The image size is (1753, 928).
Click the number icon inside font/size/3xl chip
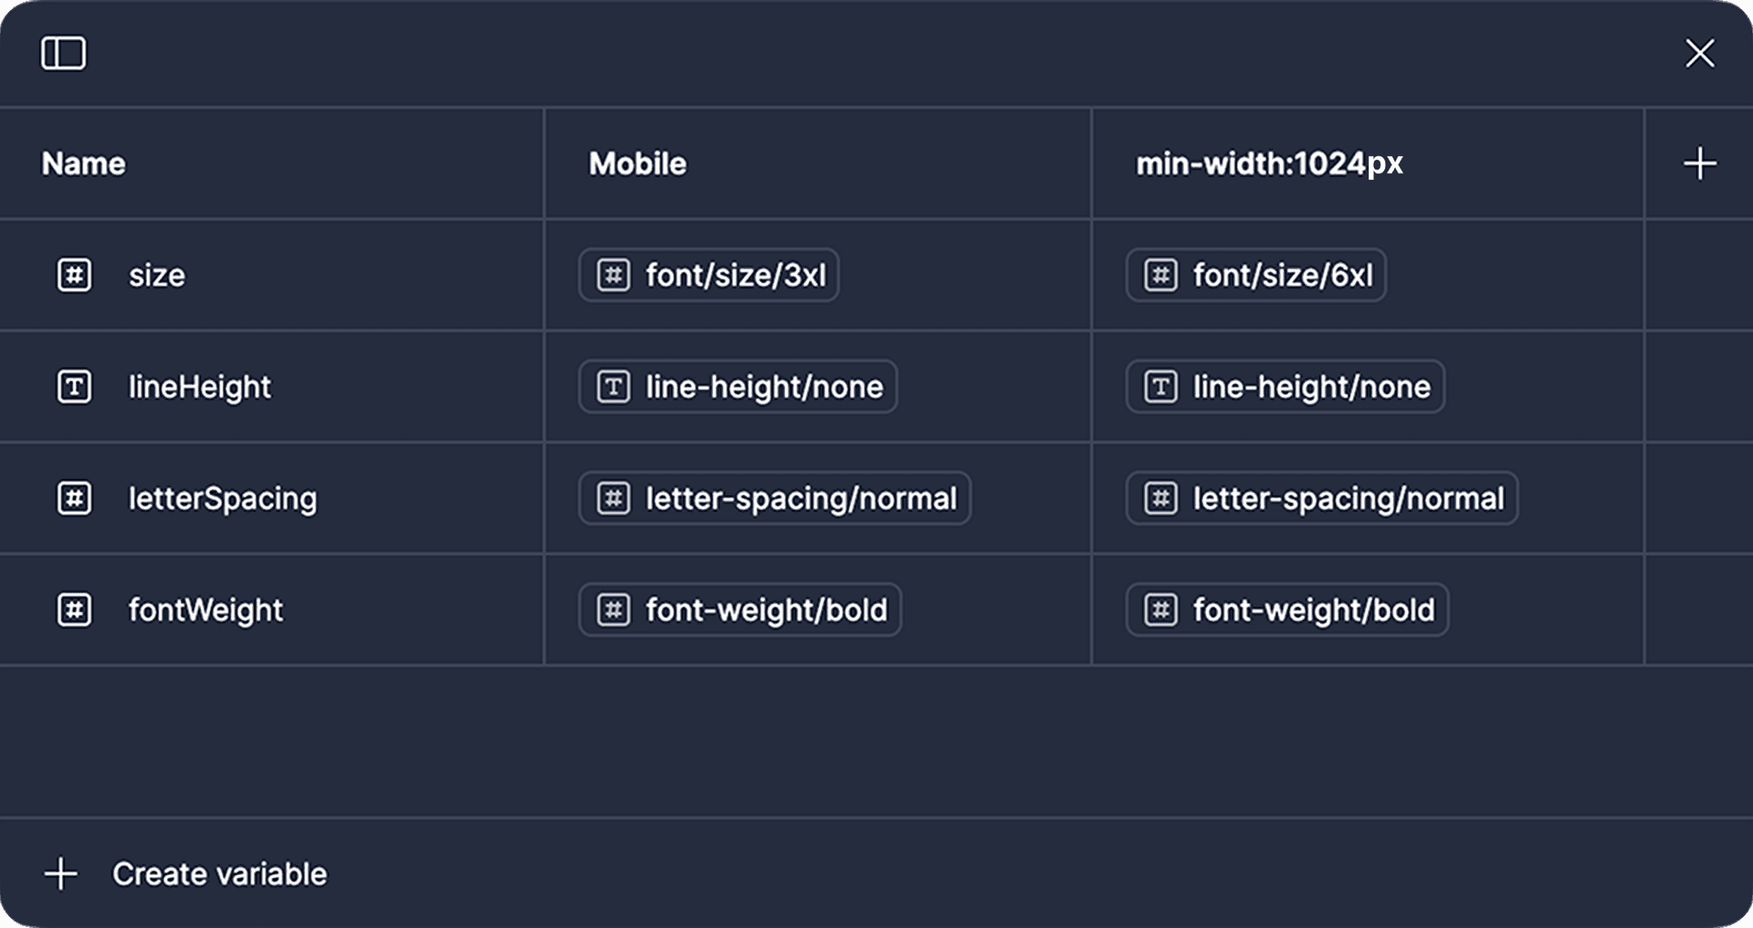(614, 275)
